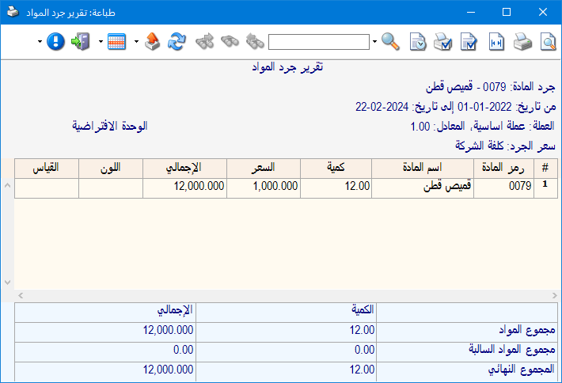Screen dimensions: 562x383
Task: Click the document with clock icon
Action: click(418, 42)
